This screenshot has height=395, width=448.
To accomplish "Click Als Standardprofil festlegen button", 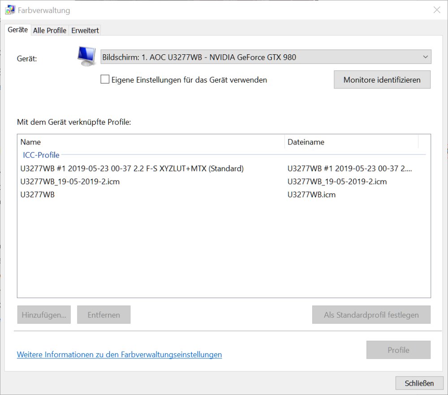I will (371, 315).
